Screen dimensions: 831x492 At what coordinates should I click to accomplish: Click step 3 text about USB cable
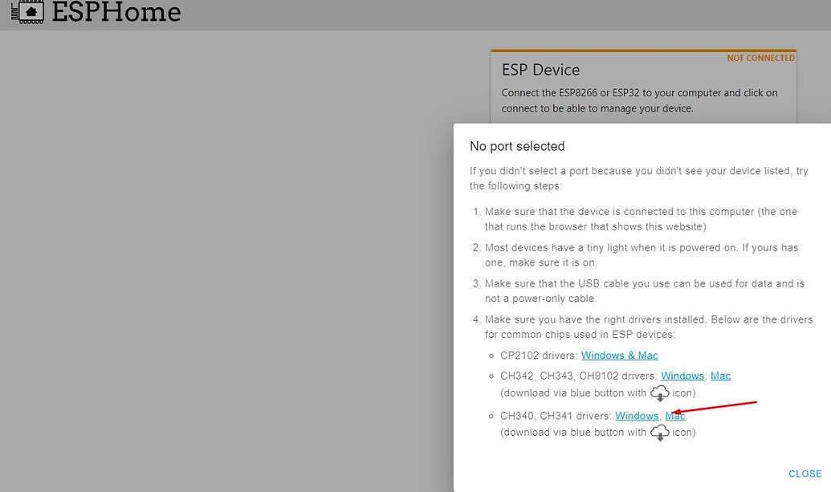point(645,291)
